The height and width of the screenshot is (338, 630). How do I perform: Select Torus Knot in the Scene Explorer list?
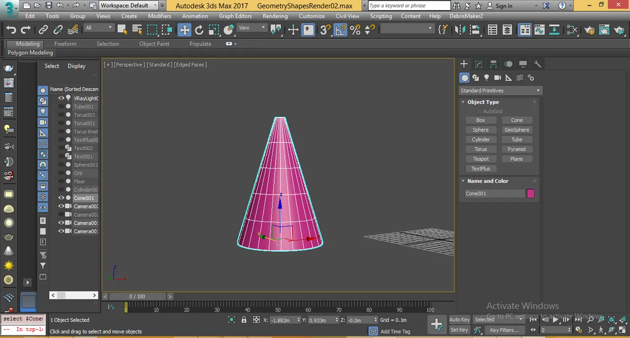(x=86, y=132)
